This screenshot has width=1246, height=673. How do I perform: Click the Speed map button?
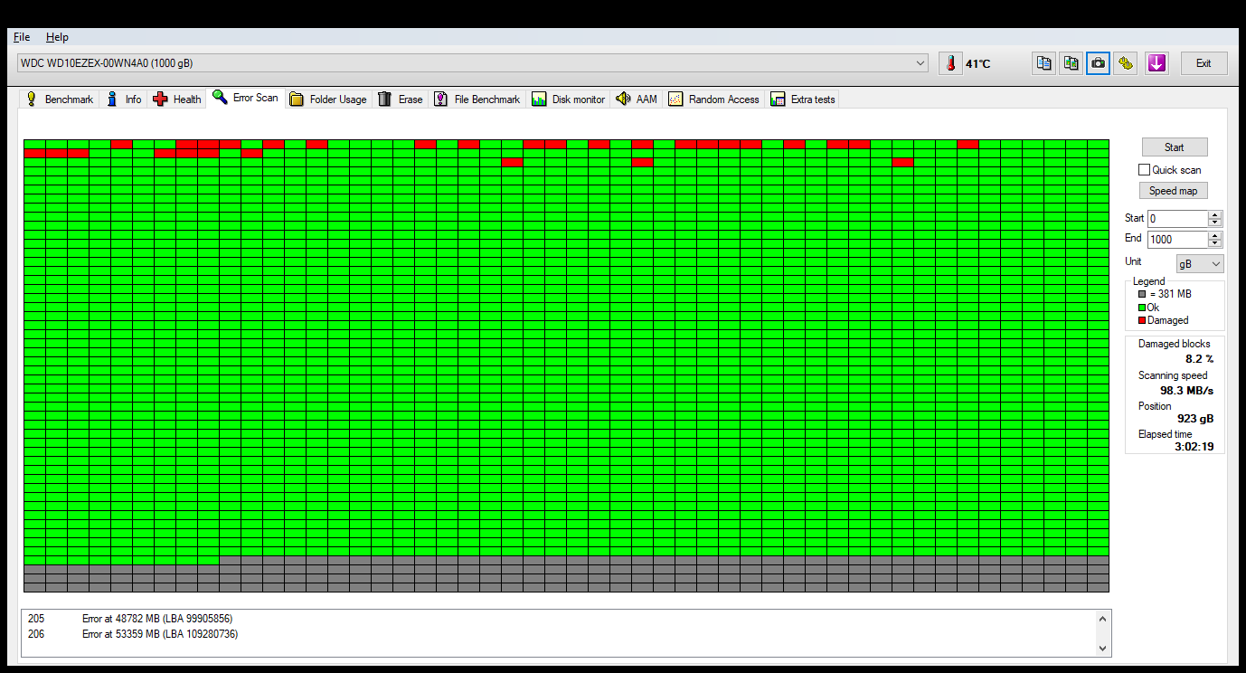pos(1174,191)
